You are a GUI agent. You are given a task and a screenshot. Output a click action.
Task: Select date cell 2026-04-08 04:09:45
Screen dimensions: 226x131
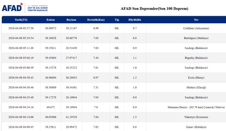(x=21, y=127)
